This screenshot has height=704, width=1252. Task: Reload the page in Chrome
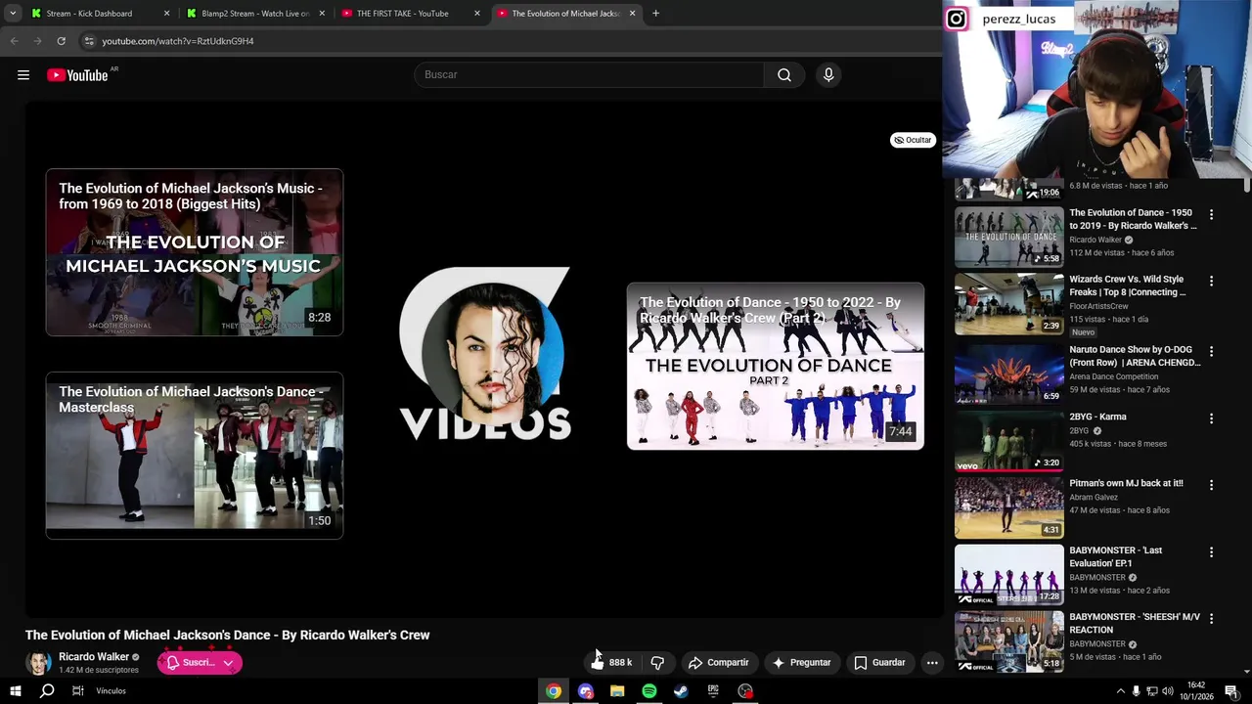(61, 41)
